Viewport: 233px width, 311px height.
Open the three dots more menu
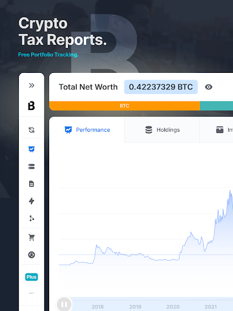[32, 293]
